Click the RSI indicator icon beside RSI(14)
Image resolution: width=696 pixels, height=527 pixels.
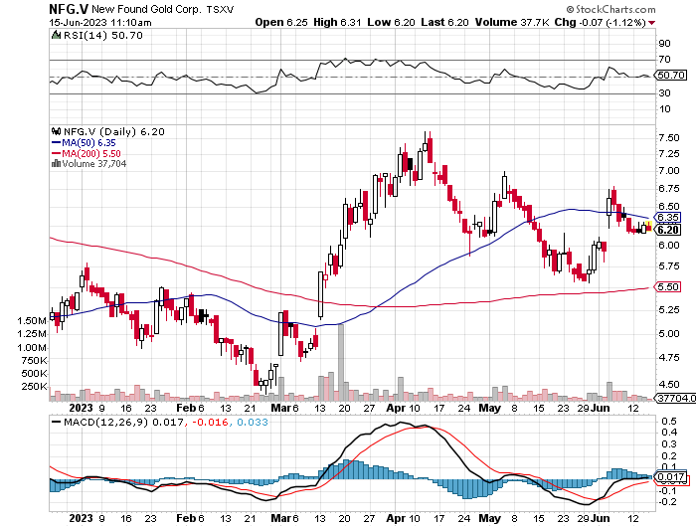pyautogui.click(x=56, y=35)
